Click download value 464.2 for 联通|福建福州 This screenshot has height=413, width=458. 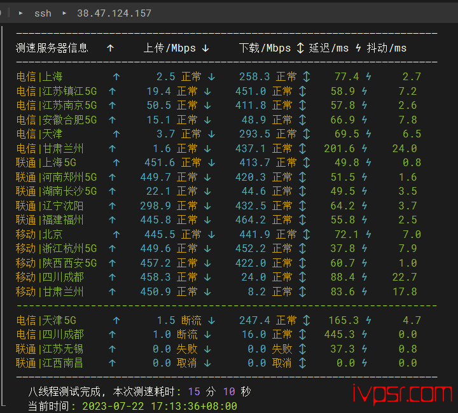(x=251, y=220)
